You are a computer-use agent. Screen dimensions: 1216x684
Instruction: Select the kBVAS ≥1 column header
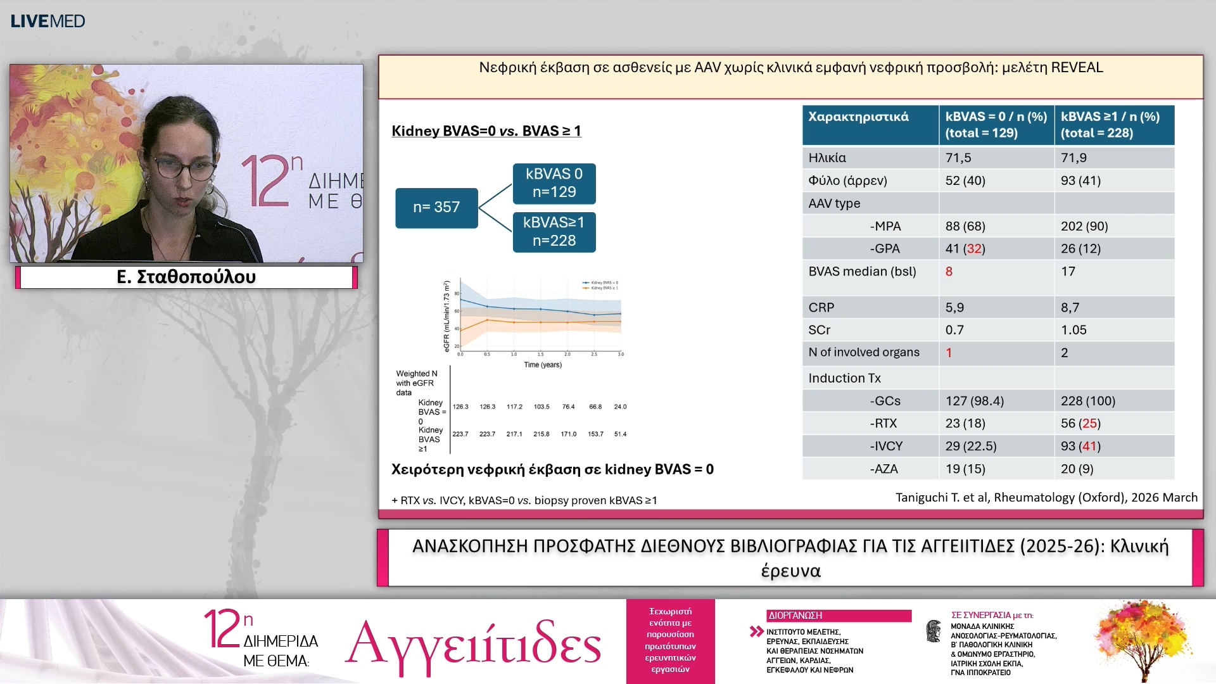coord(1115,125)
